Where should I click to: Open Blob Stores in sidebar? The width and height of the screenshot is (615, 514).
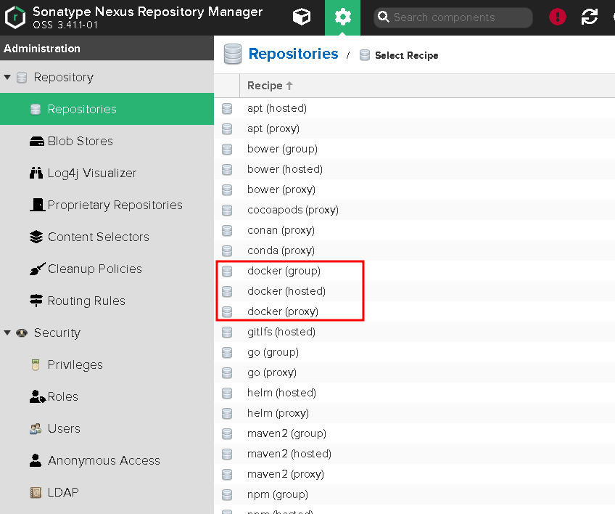tap(107, 141)
